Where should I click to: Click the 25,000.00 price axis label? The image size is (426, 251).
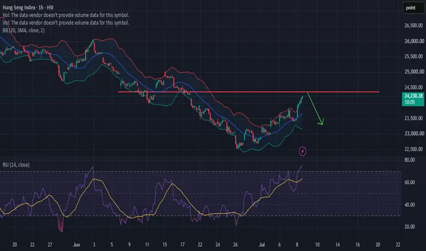(414, 72)
